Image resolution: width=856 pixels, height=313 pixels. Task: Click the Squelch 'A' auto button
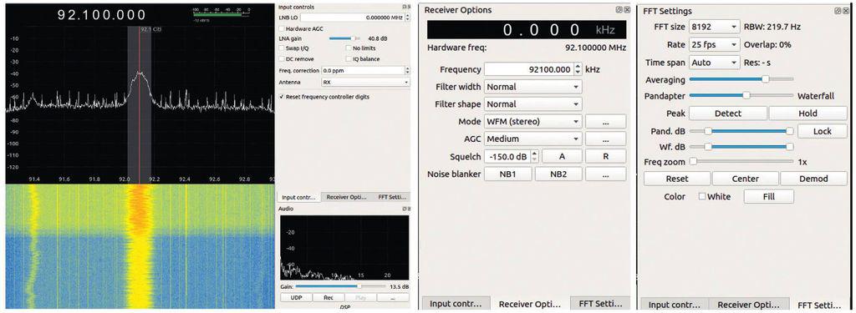(562, 157)
